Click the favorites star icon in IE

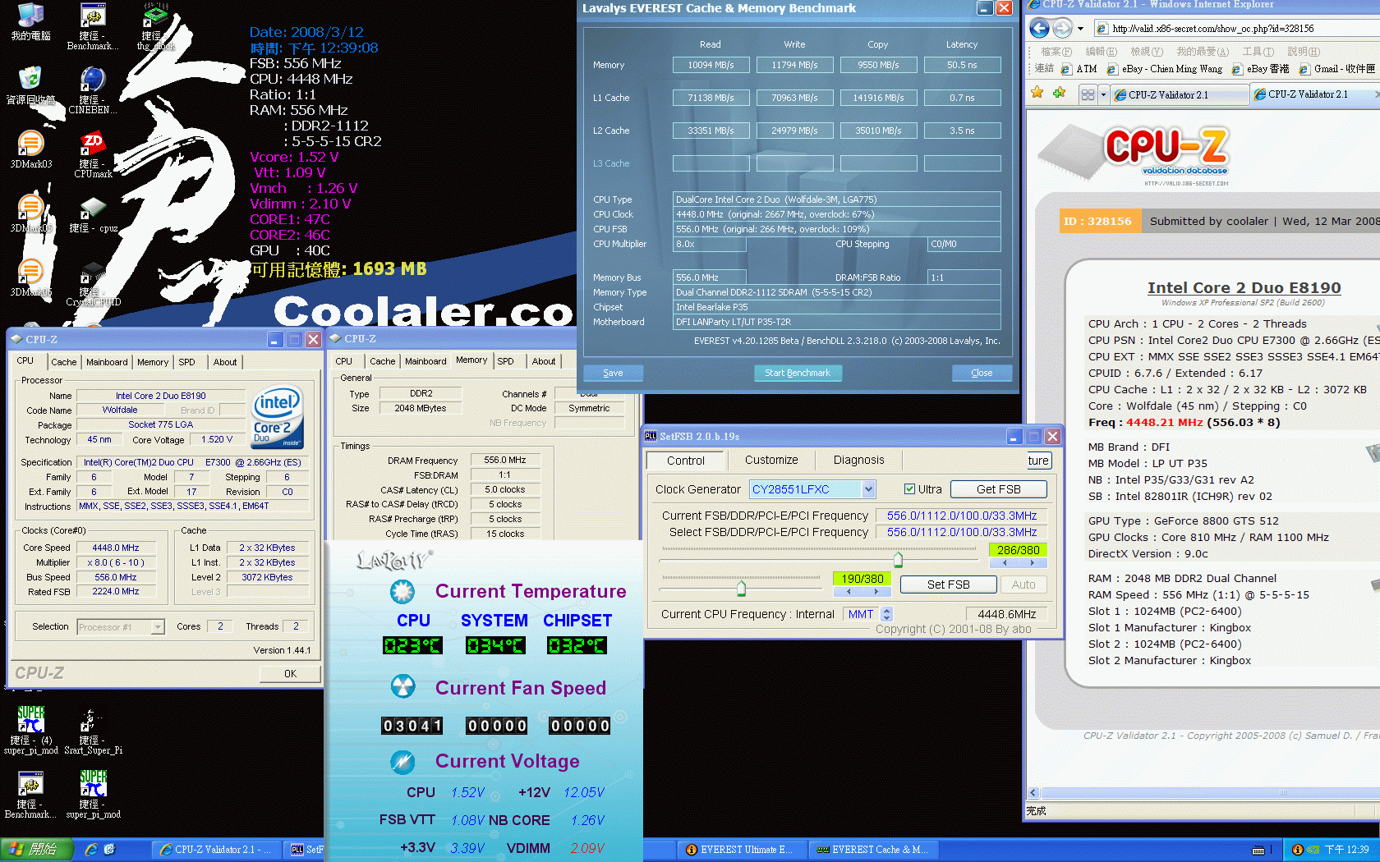click(1037, 93)
